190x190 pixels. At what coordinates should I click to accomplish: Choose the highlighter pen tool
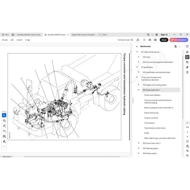point(4,126)
